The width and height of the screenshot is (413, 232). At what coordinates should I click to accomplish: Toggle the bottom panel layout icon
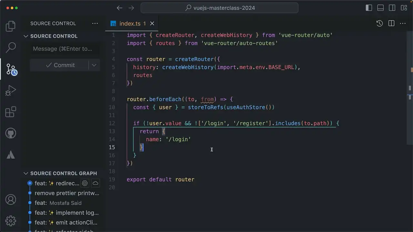pos(380,8)
